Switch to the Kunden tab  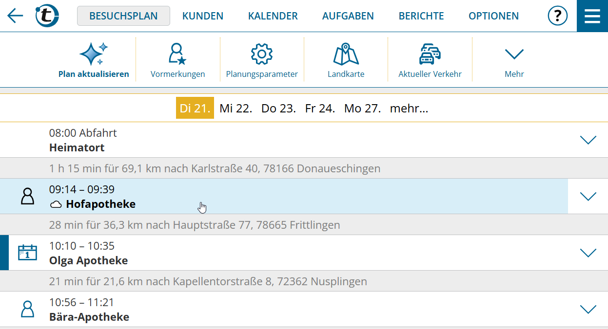(202, 16)
